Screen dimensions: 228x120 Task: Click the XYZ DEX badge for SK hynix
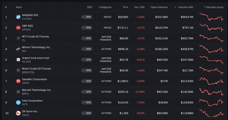point(87,113)
